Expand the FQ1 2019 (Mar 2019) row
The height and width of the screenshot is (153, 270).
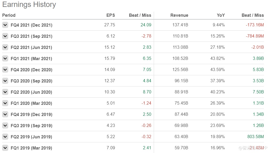(5, 148)
